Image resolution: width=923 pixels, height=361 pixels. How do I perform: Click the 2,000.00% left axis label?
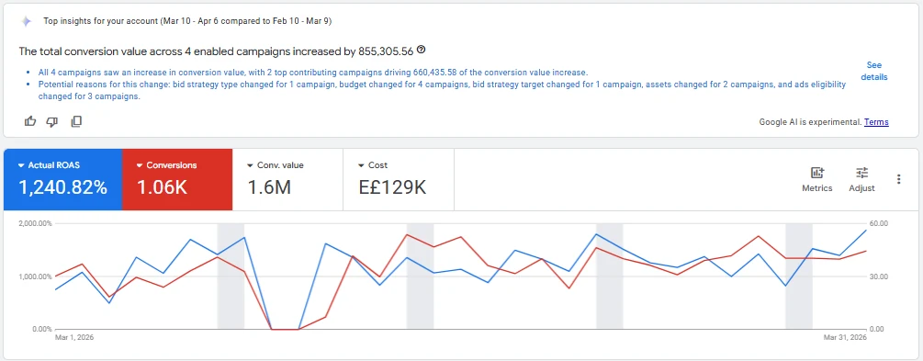[x=36, y=224]
